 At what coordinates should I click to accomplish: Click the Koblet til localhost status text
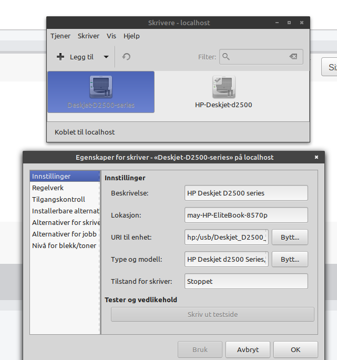click(x=85, y=132)
